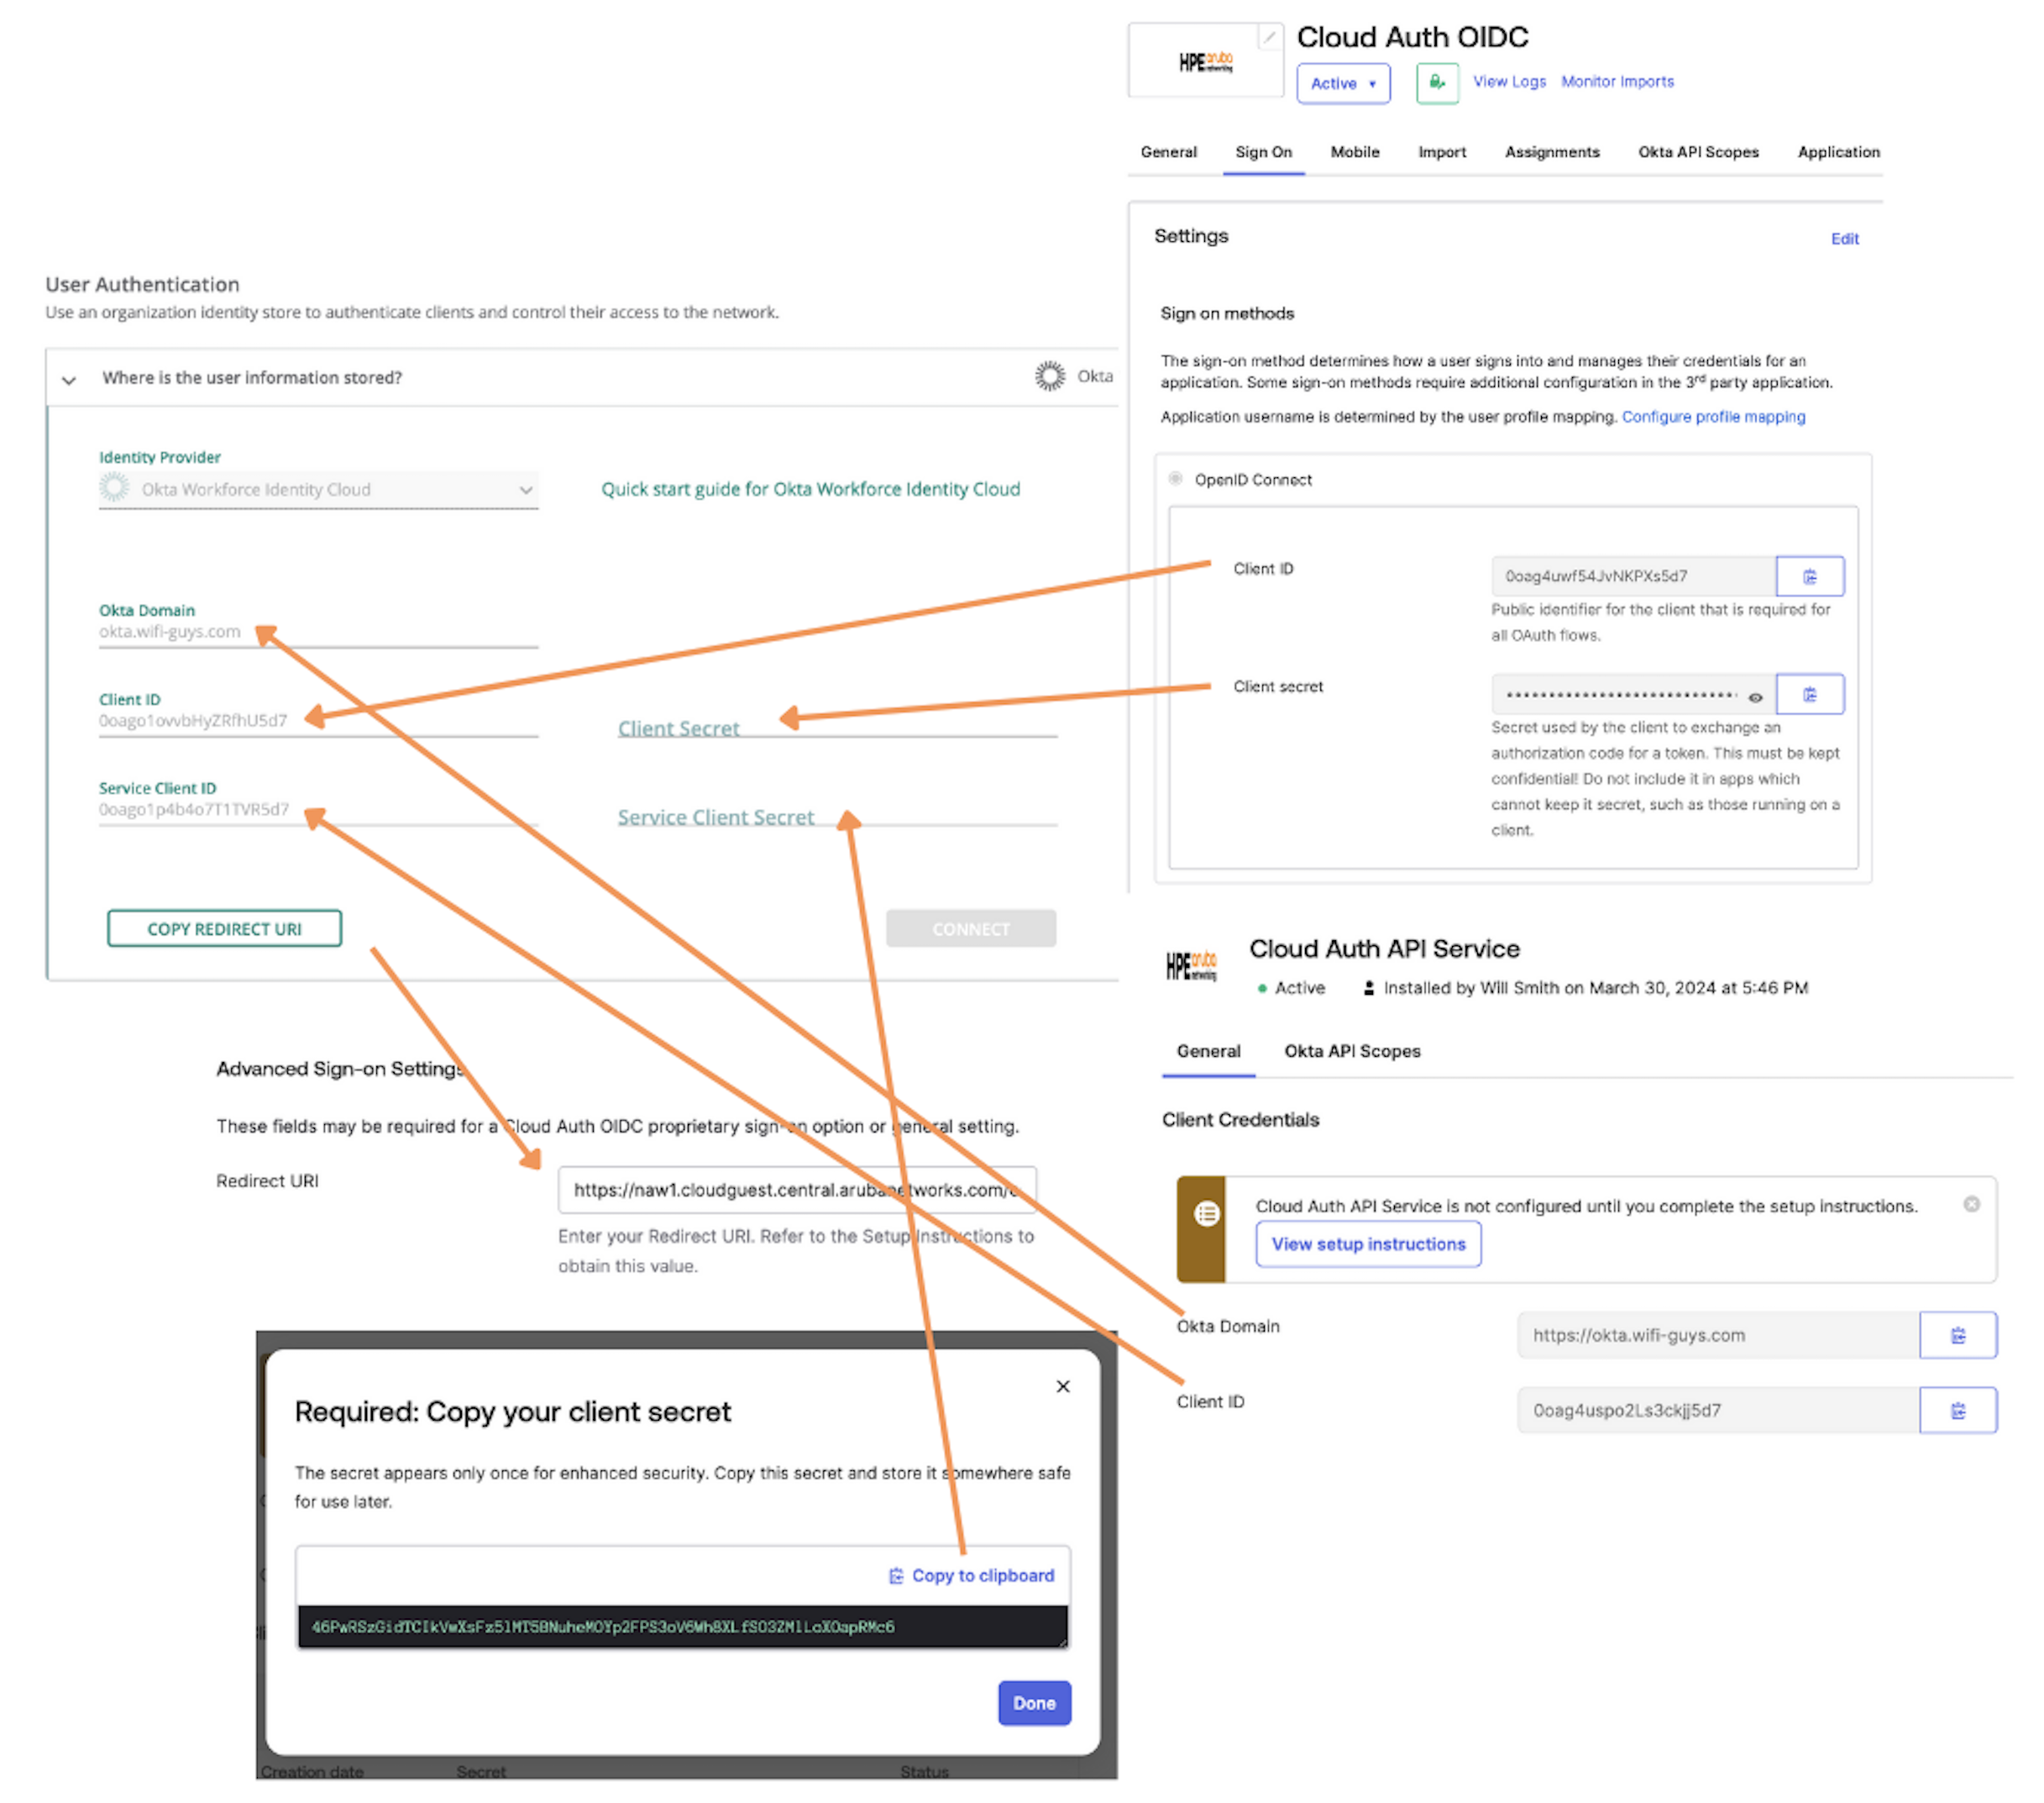This screenshot has height=1803, width=2044.
Task: Click View setup instructions
Action: 1367,1243
